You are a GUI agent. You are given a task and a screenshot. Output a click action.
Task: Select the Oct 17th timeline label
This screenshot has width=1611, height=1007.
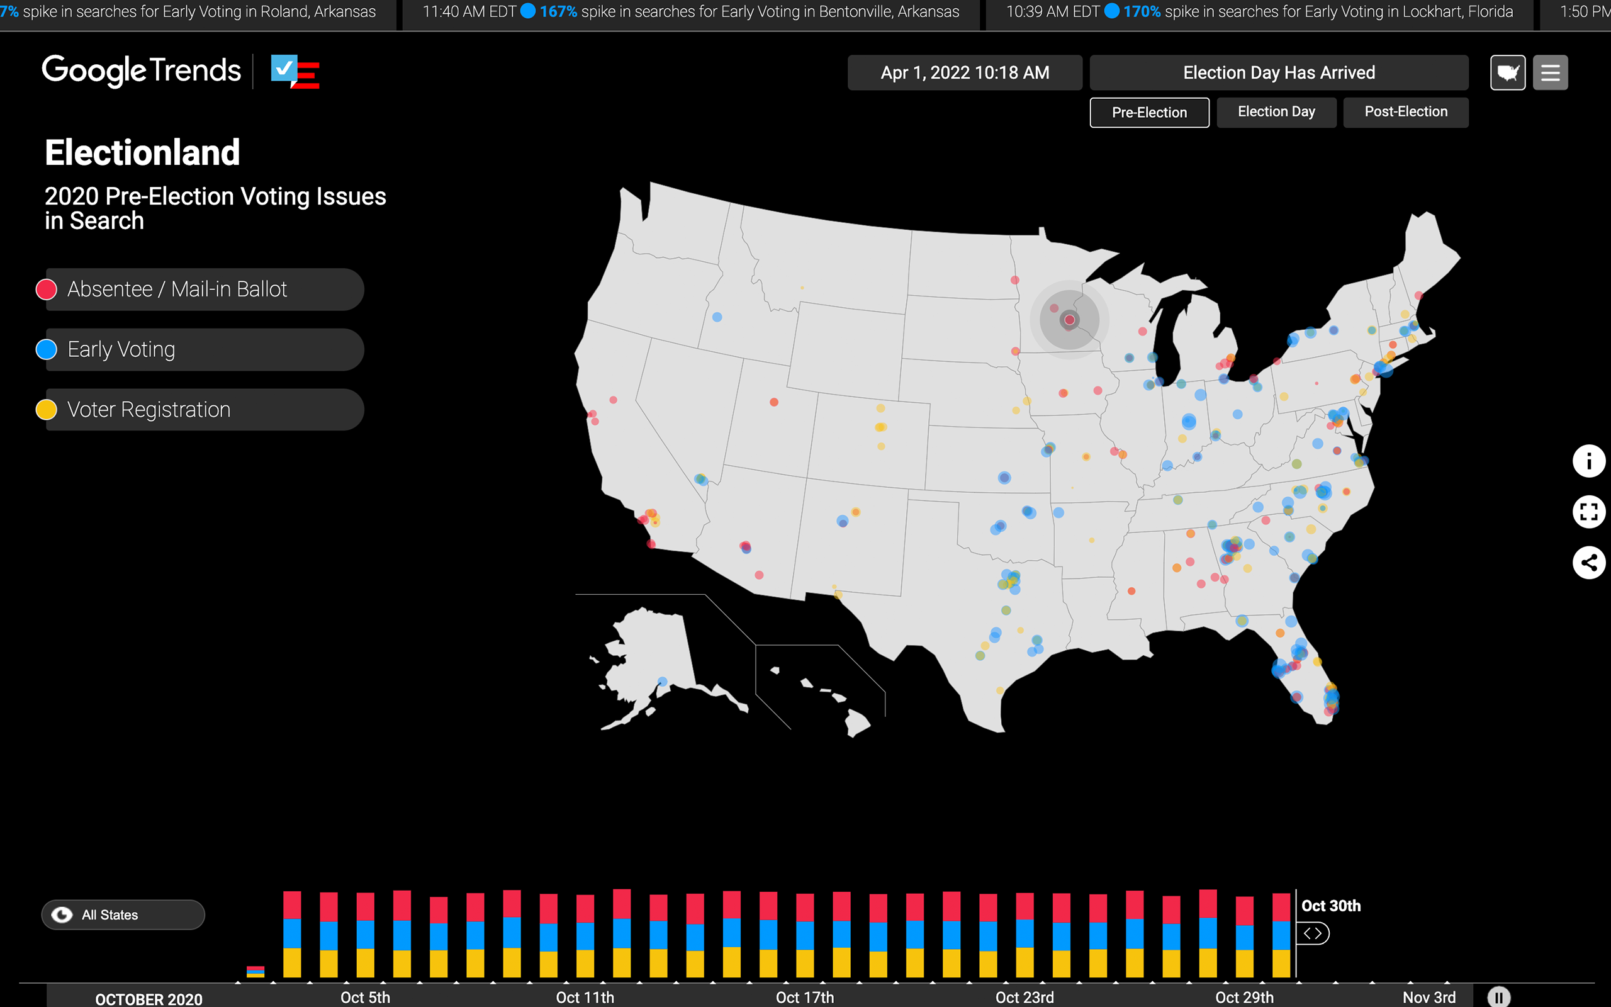click(x=805, y=997)
